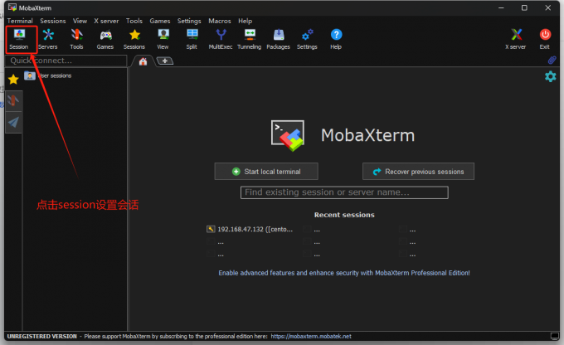Focus the Quick connect input field
Viewport: 564px width, 345px height.
coord(66,61)
